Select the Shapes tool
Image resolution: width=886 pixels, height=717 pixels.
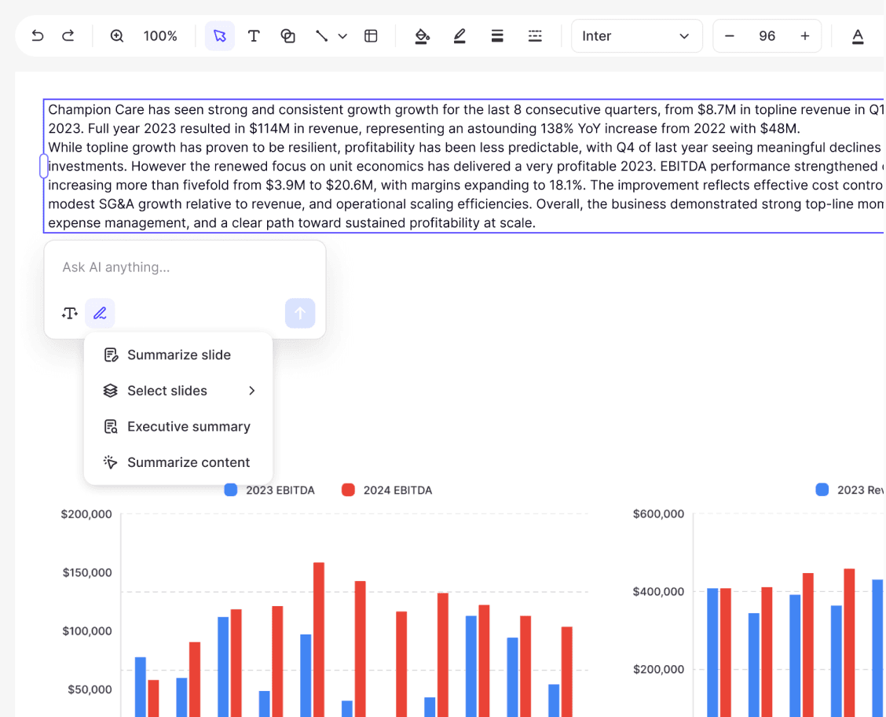(x=287, y=36)
